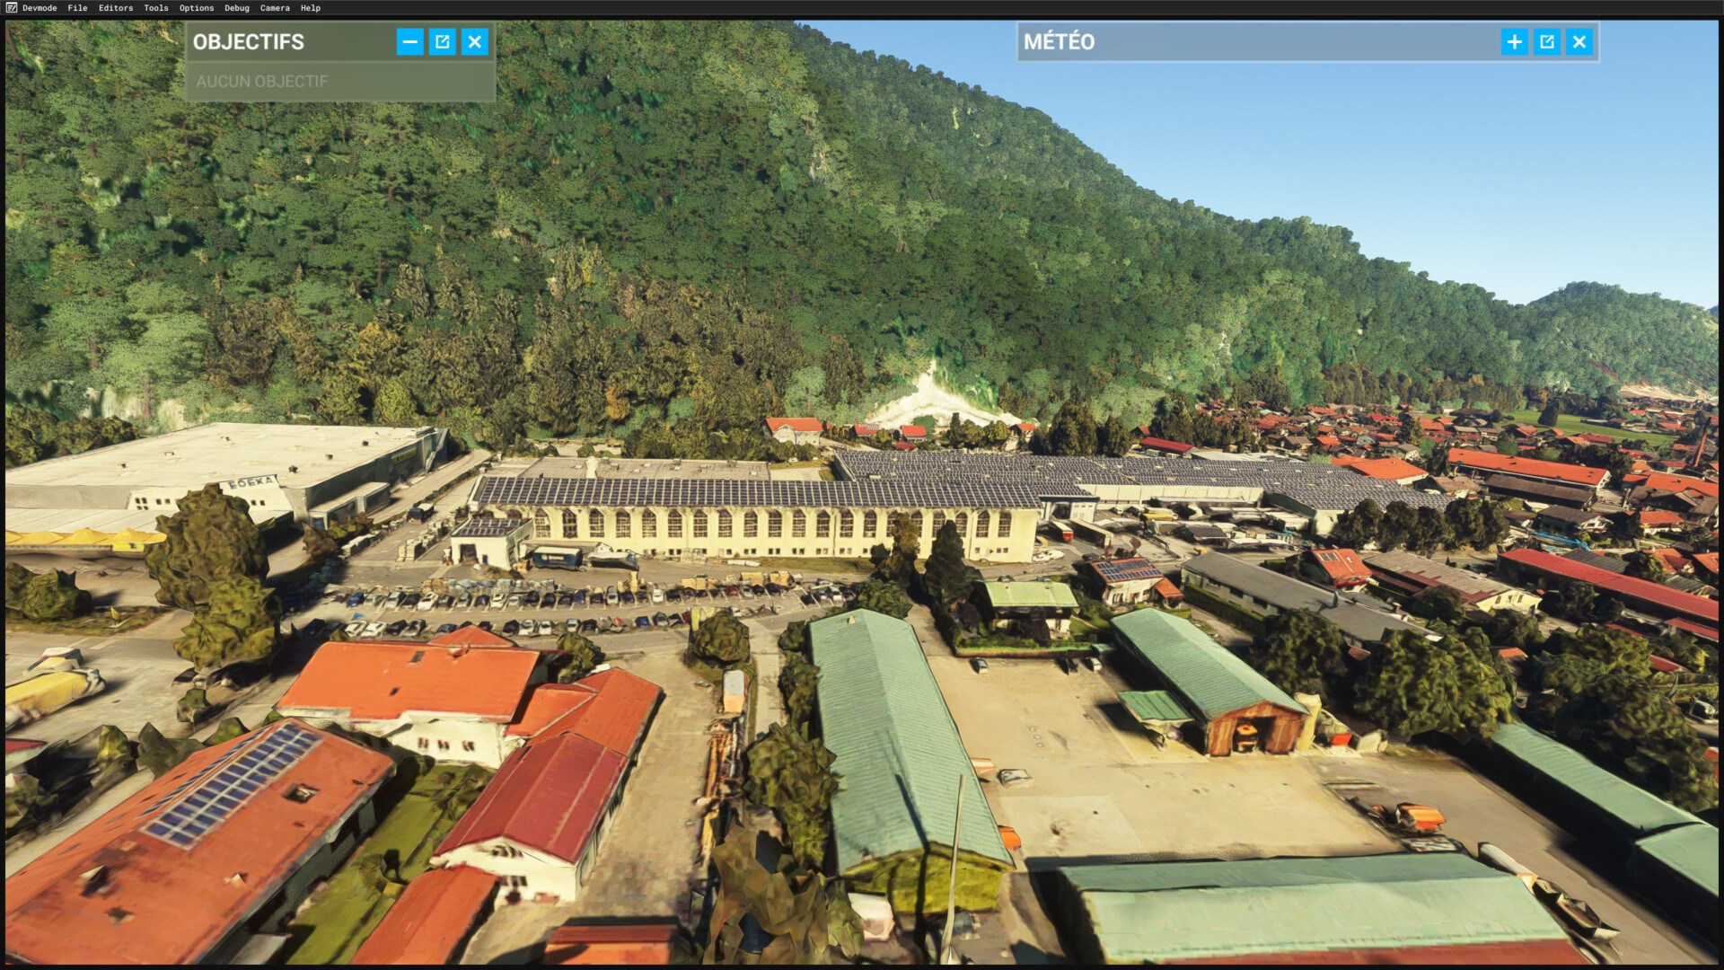1724x970 pixels.
Task: Open the Debug menu
Action: click(x=237, y=8)
